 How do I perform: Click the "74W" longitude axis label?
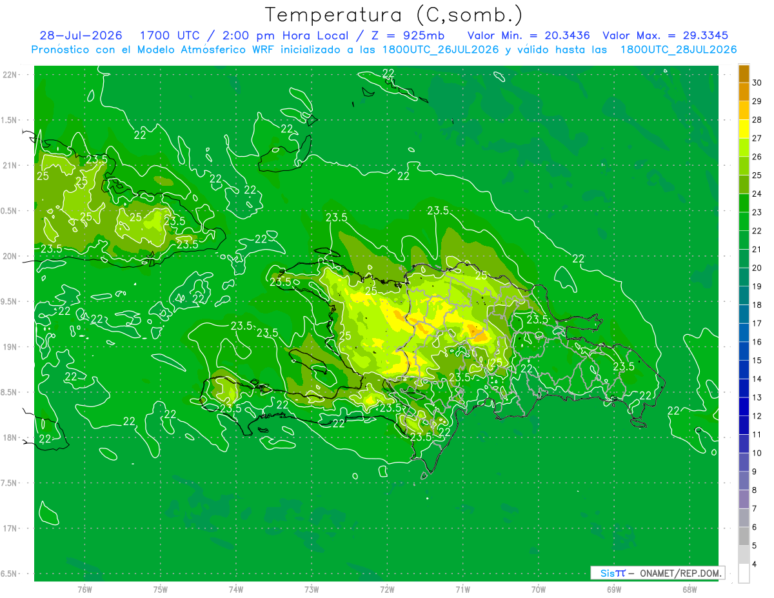click(236, 589)
